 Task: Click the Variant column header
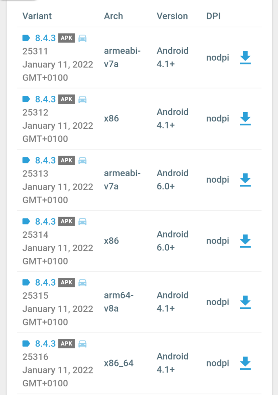[x=37, y=16]
